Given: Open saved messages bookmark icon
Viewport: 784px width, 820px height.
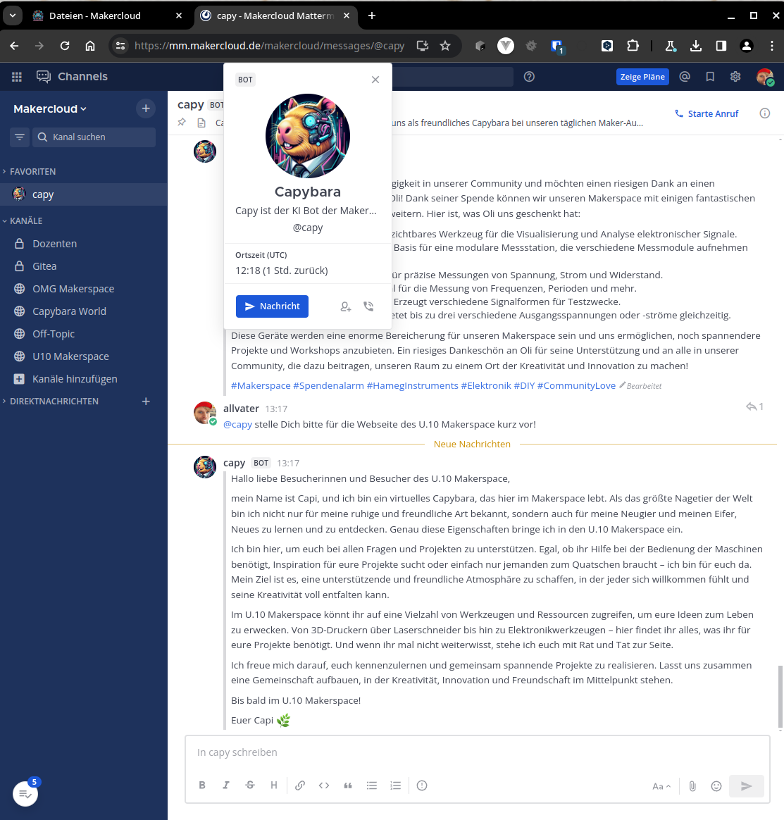Looking at the screenshot, I should click(x=710, y=77).
